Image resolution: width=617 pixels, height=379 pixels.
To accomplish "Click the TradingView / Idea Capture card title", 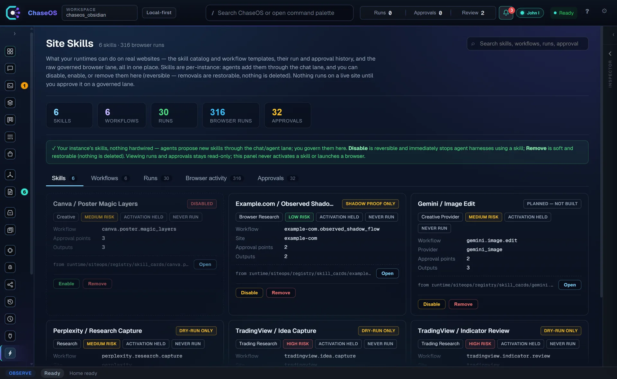I will tap(276, 331).
